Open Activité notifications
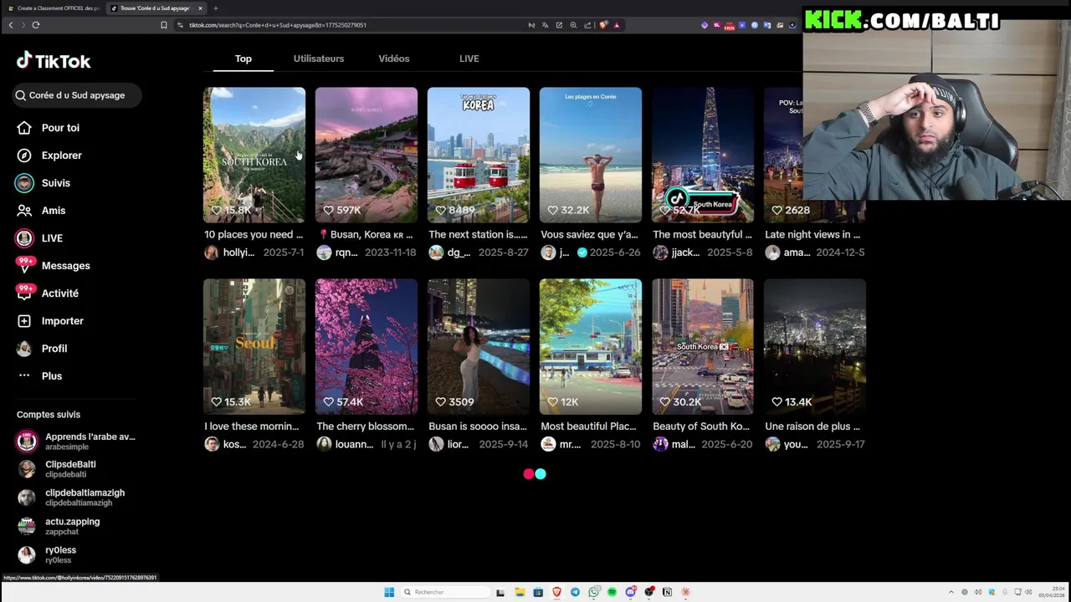 click(48, 293)
